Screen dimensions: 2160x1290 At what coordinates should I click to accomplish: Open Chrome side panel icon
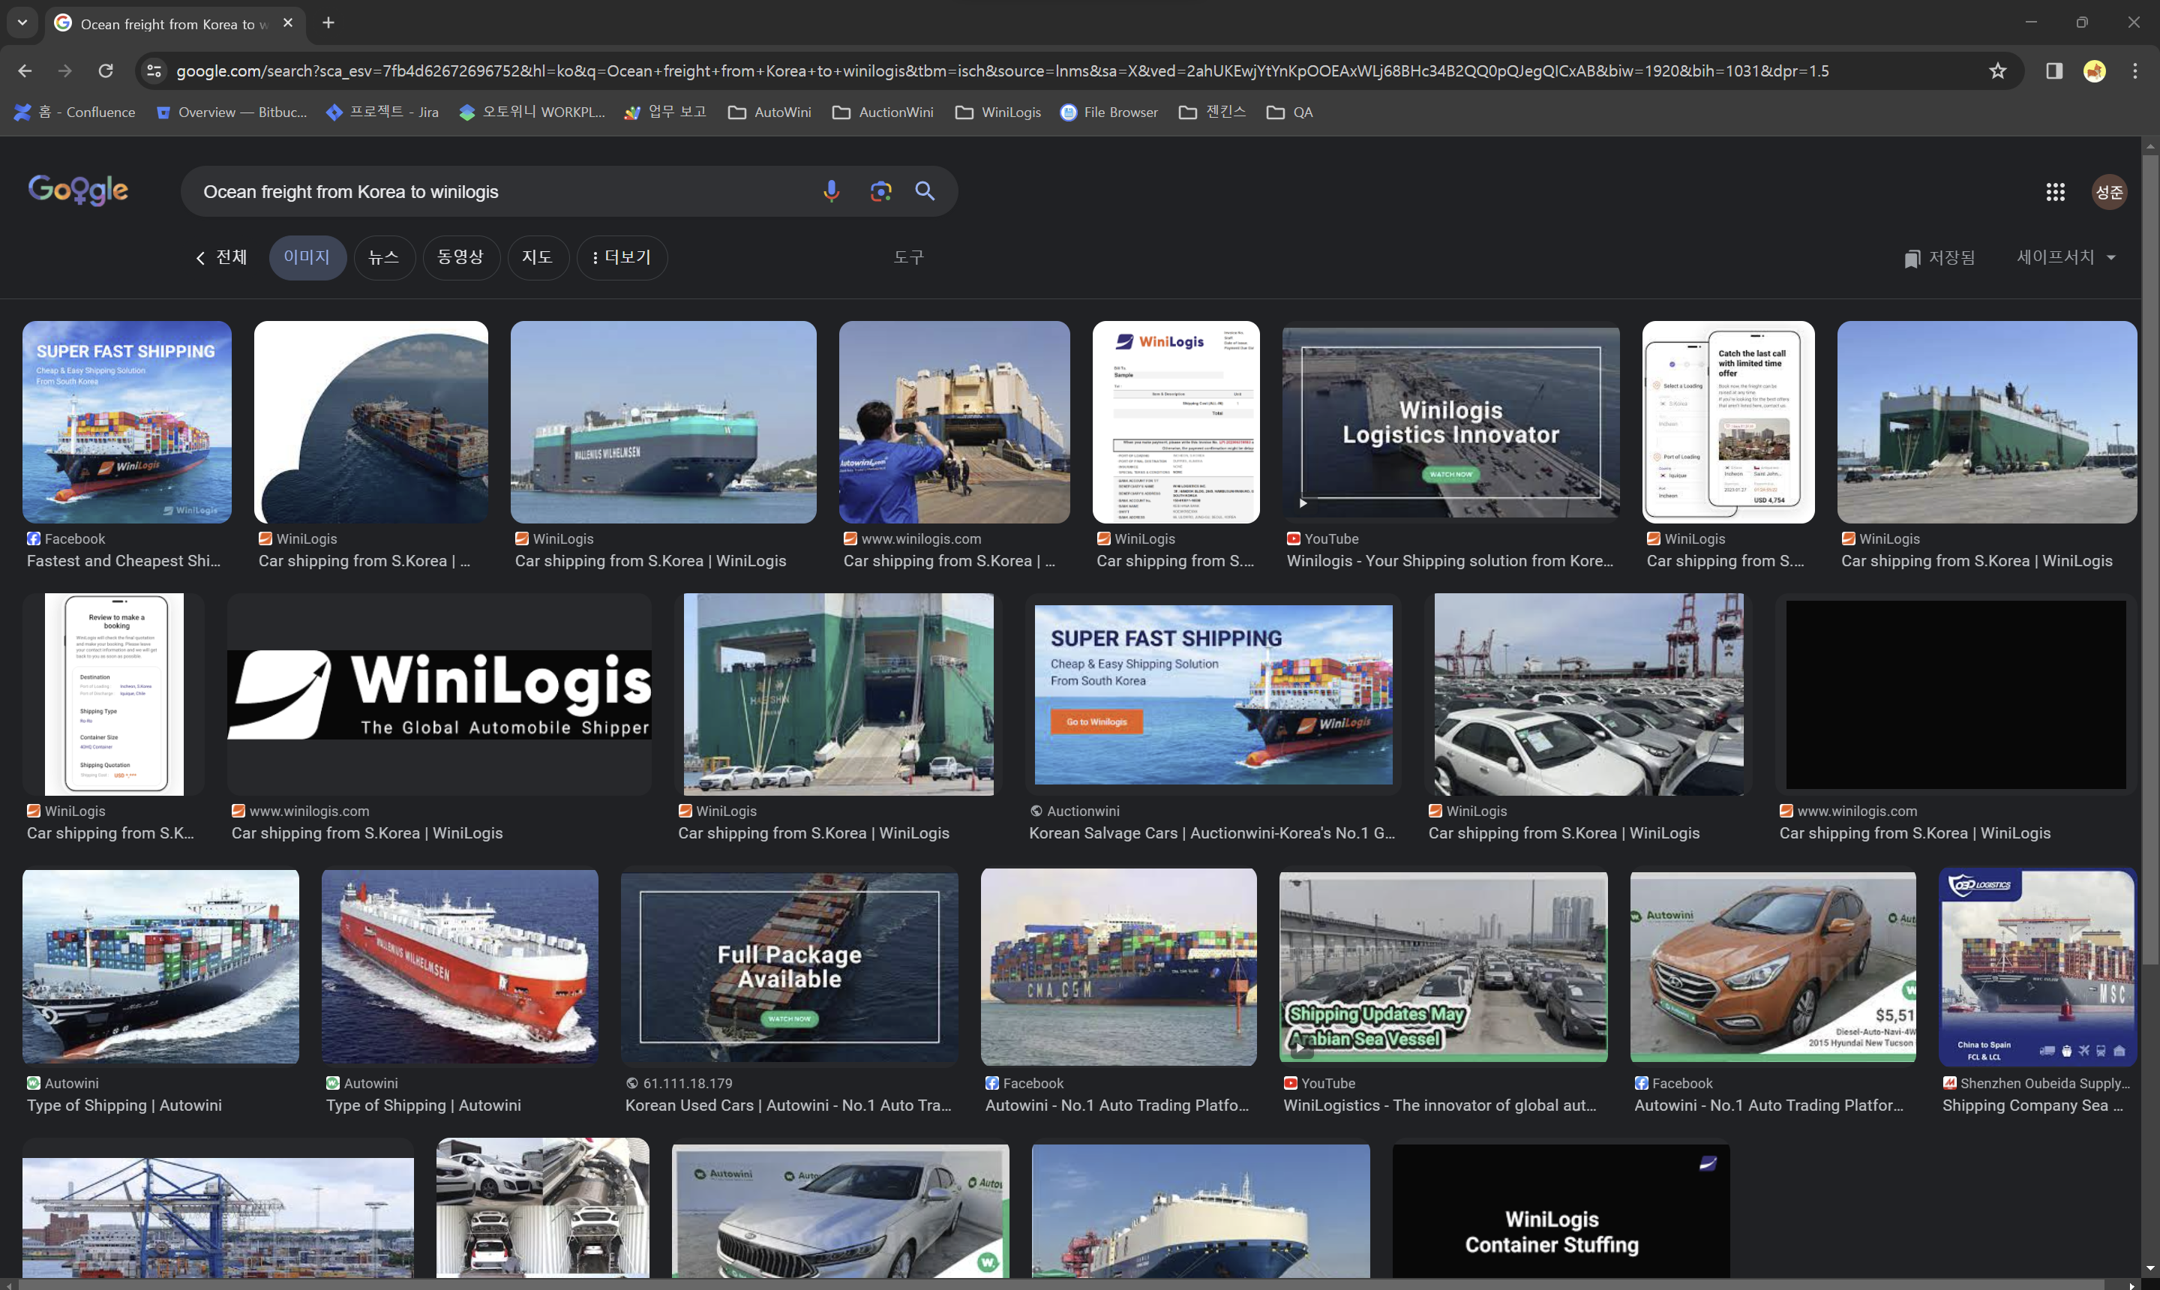click(x=2054, y=71)
